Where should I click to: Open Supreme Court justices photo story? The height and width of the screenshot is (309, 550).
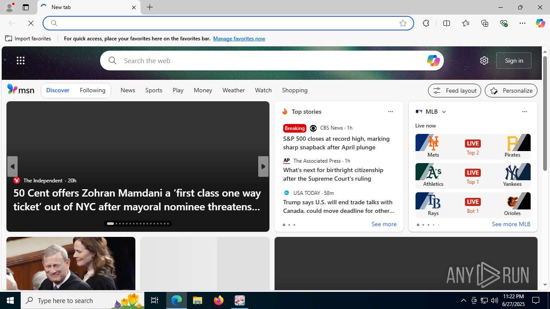coord(71,264)
